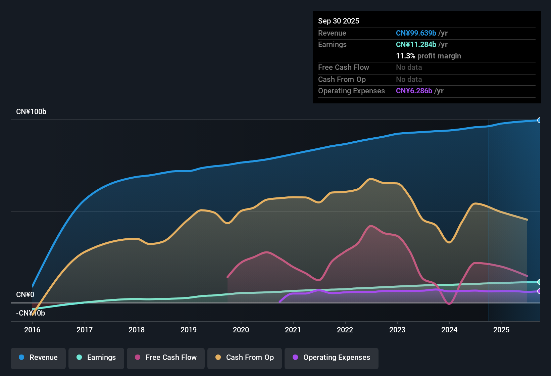Click the pink Free Cash Flow dot

[x=138, y=357]
